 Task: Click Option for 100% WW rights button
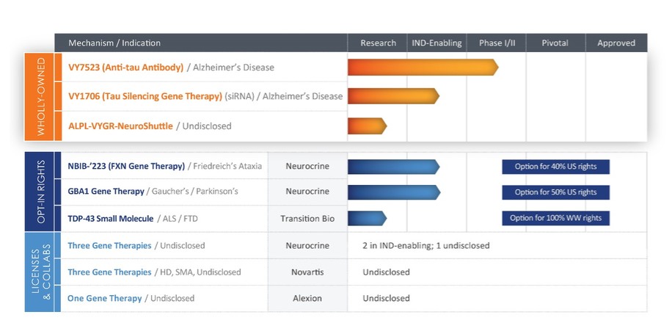pos(555,219)
